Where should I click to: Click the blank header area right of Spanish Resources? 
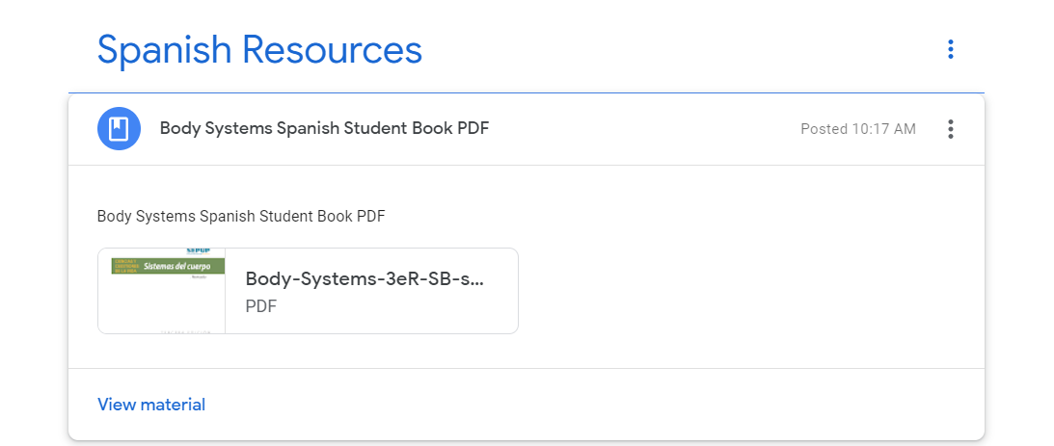coord(675,49)
